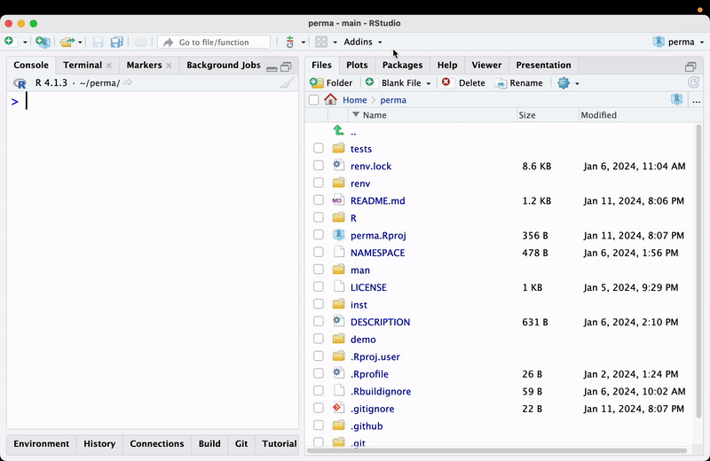710x461 pixels.
Task: Check the NAMESPACE file checkbox
Action: (319, 252)
